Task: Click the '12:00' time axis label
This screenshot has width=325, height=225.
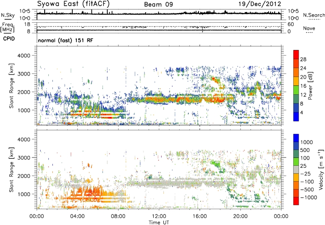Action: pyautogui.click(x=159, y=216)
